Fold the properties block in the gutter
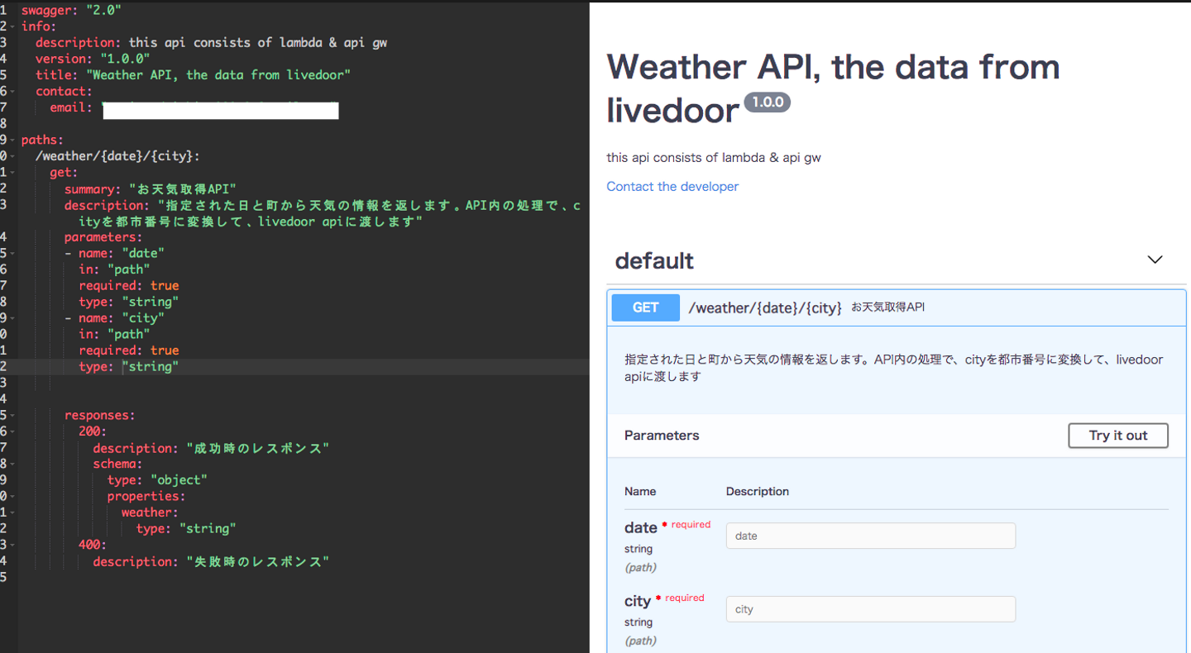This screenshot has height=653, width=1191. click(x=13, y=496)
